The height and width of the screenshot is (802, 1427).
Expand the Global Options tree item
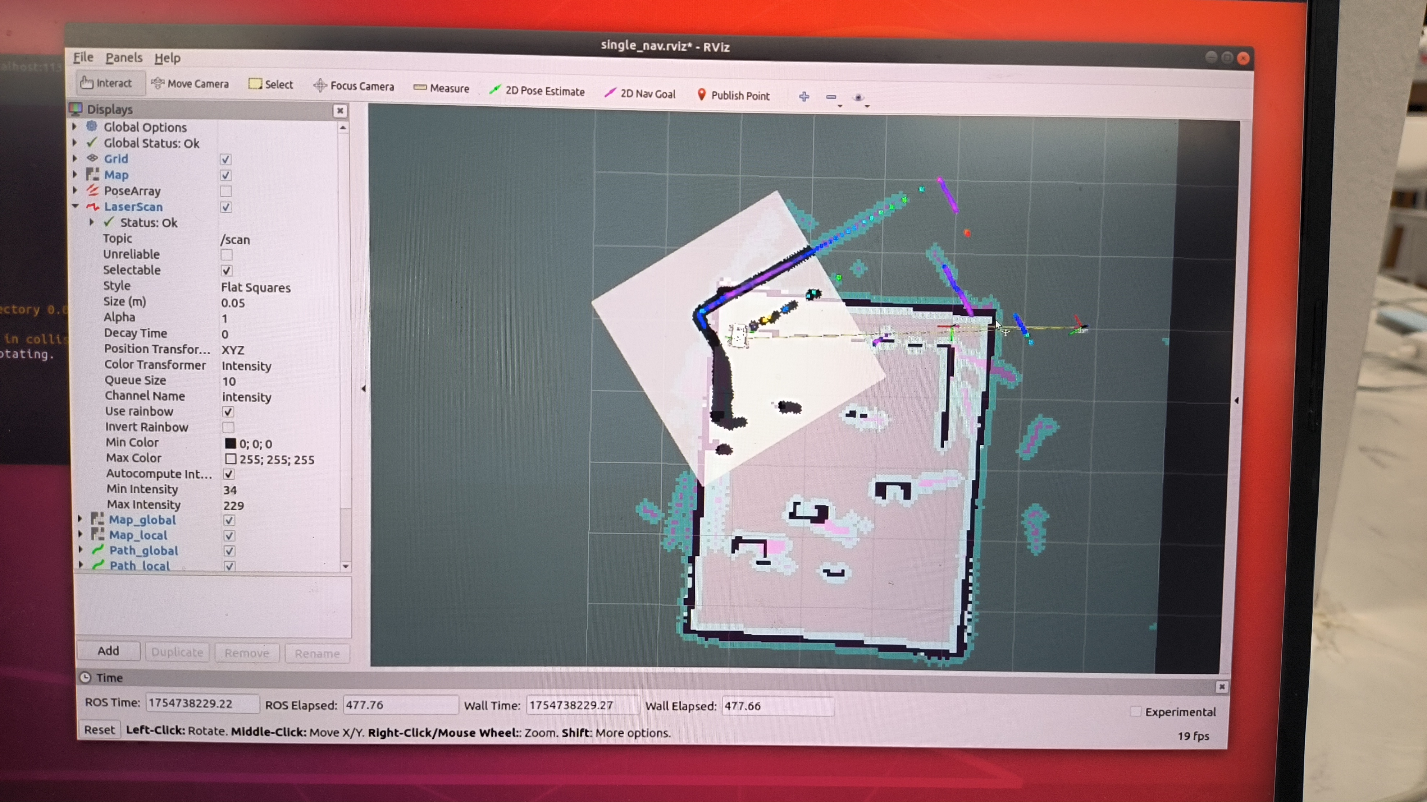click(x=75, y=127)
